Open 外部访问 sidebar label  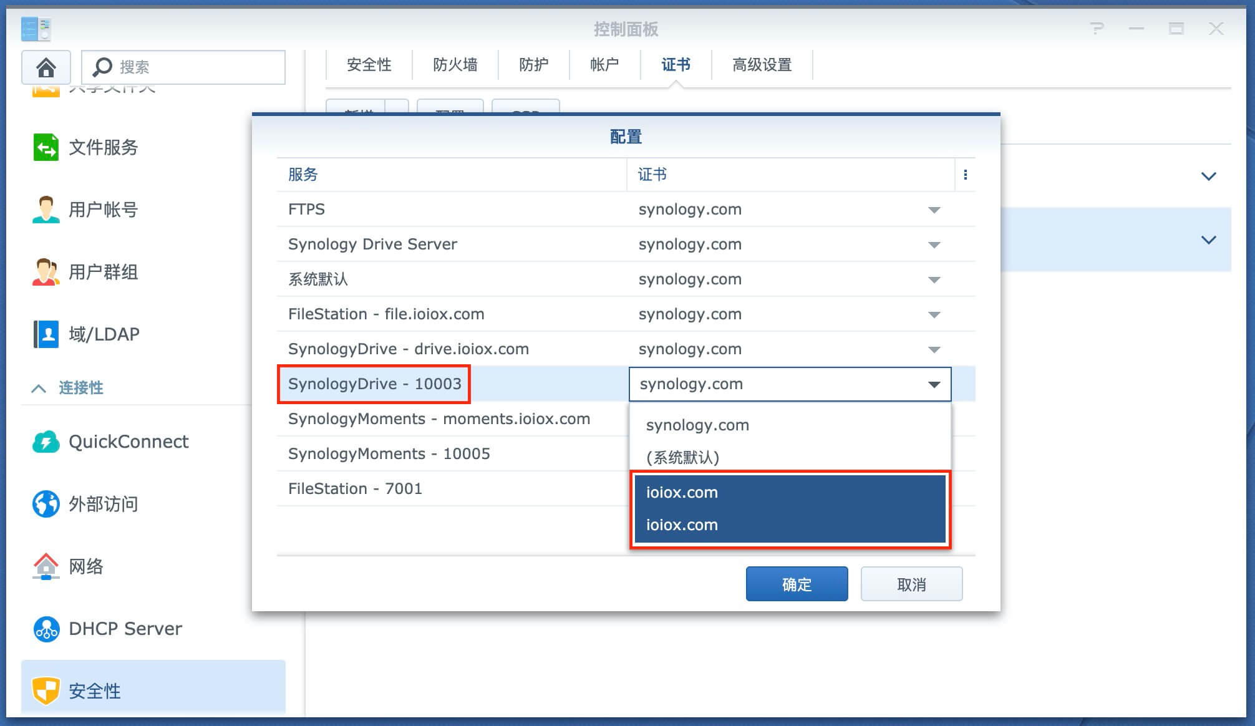(104, 504)
